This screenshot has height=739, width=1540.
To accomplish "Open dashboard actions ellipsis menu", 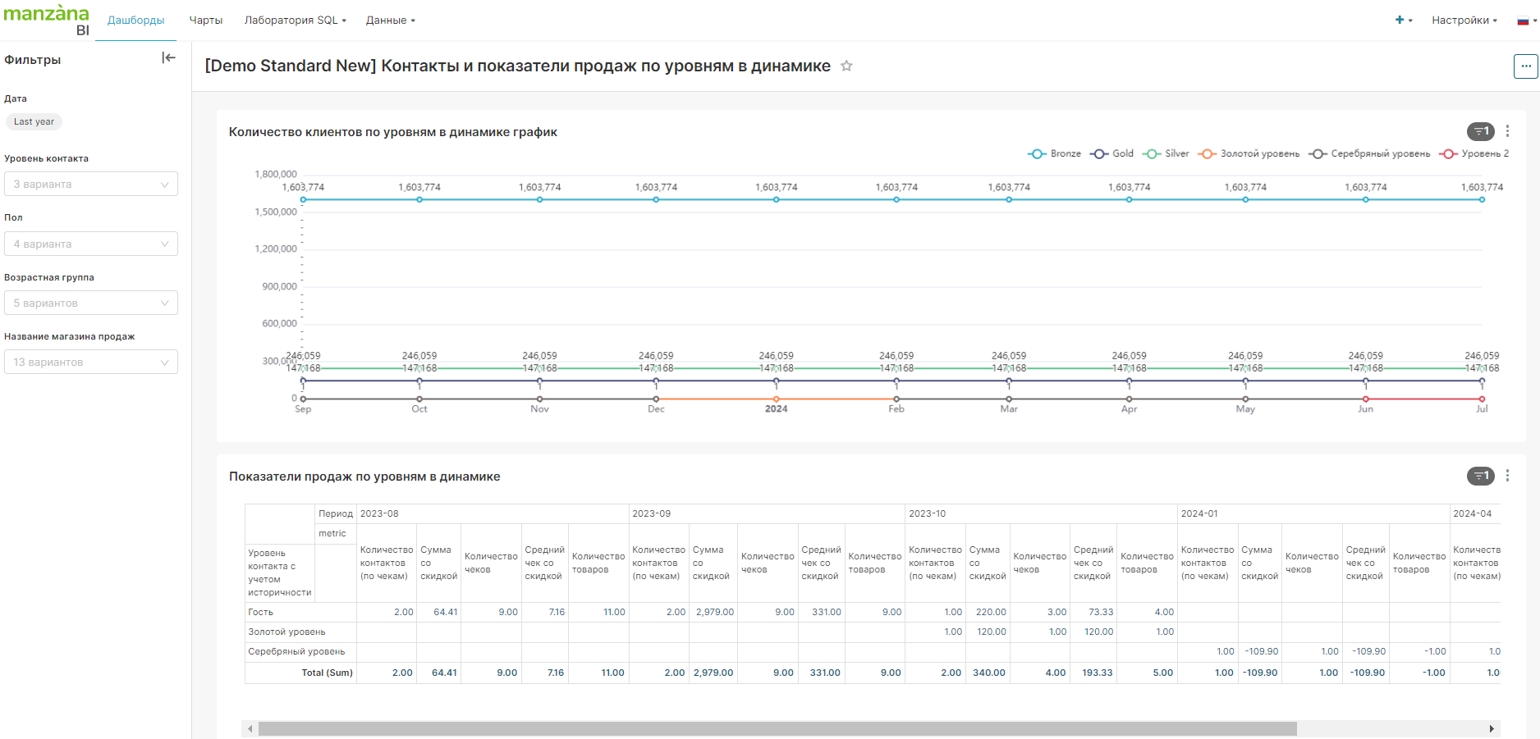I will click(1525, 66).
